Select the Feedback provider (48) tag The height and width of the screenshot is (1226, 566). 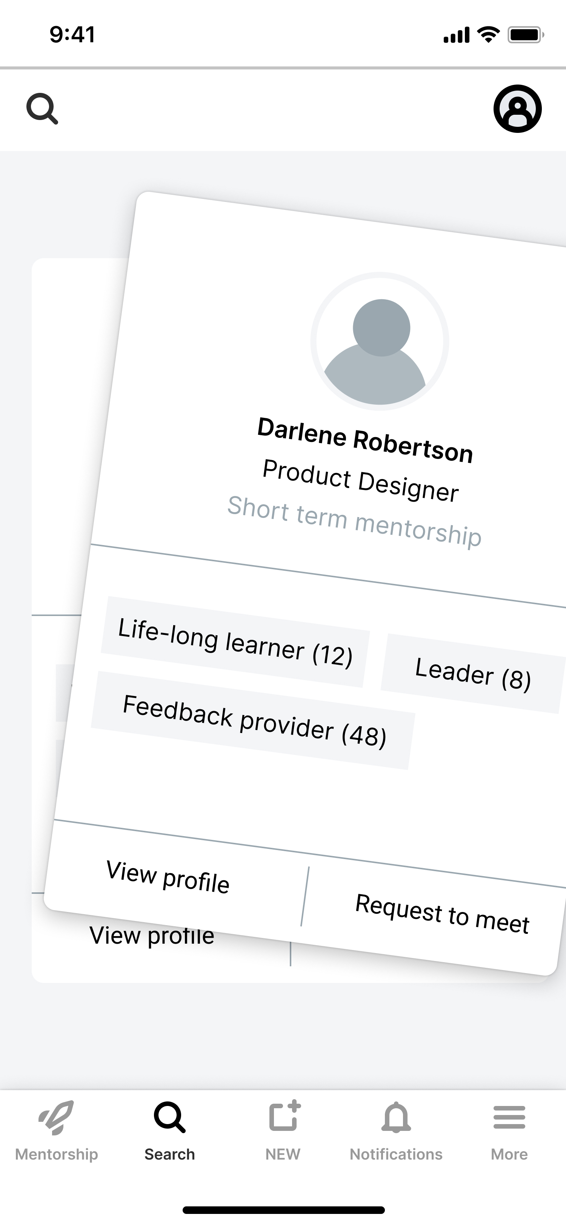click(x=254, y=721)
